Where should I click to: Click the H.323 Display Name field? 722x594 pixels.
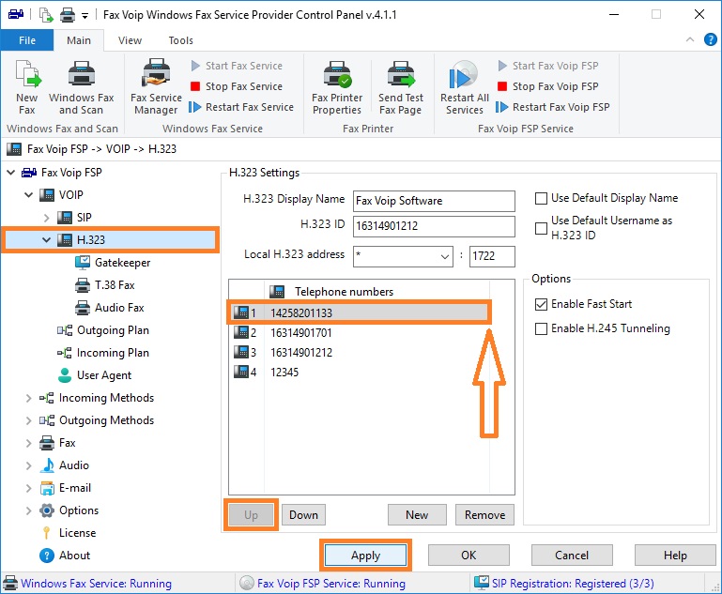[x=434, y=201]
